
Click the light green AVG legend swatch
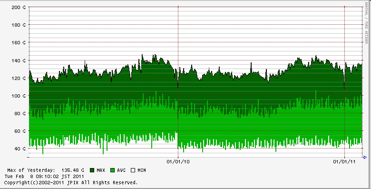[113, 170]
